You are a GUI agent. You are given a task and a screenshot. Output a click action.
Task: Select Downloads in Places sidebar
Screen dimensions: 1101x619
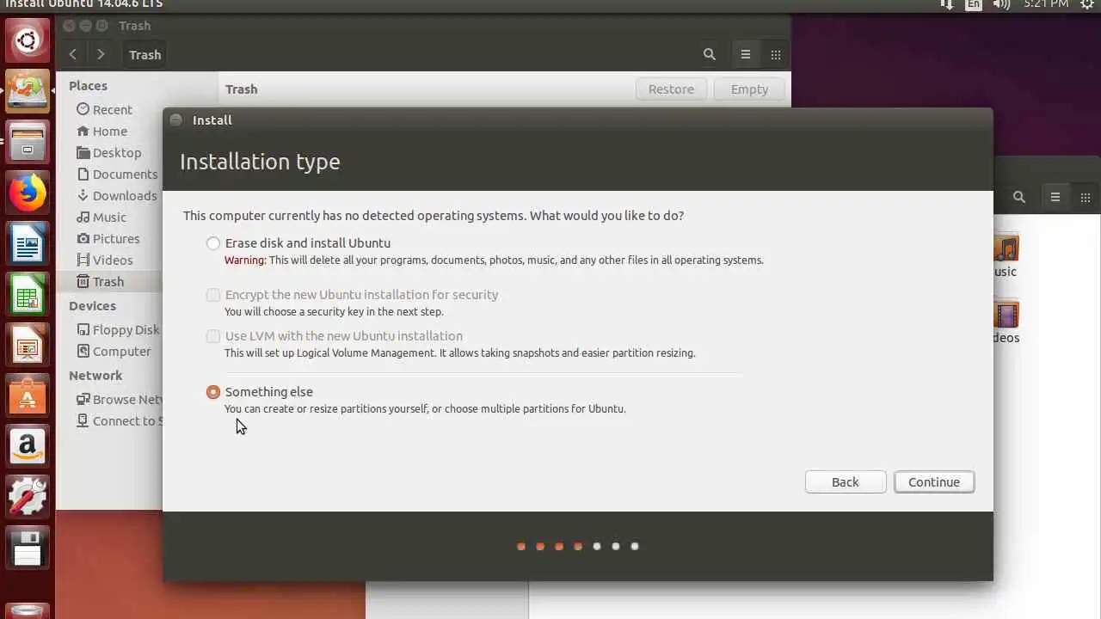117,195
